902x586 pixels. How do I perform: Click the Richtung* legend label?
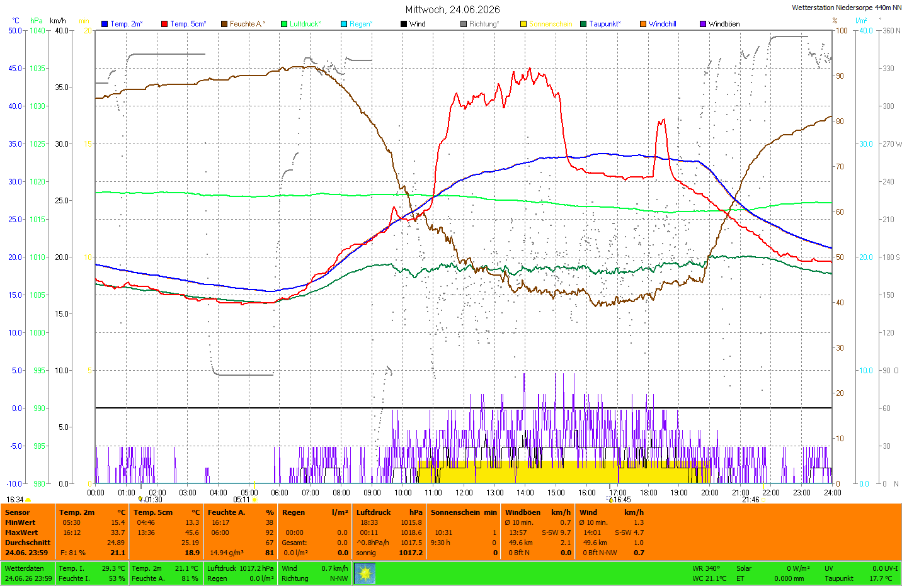(x=484, y=24)
